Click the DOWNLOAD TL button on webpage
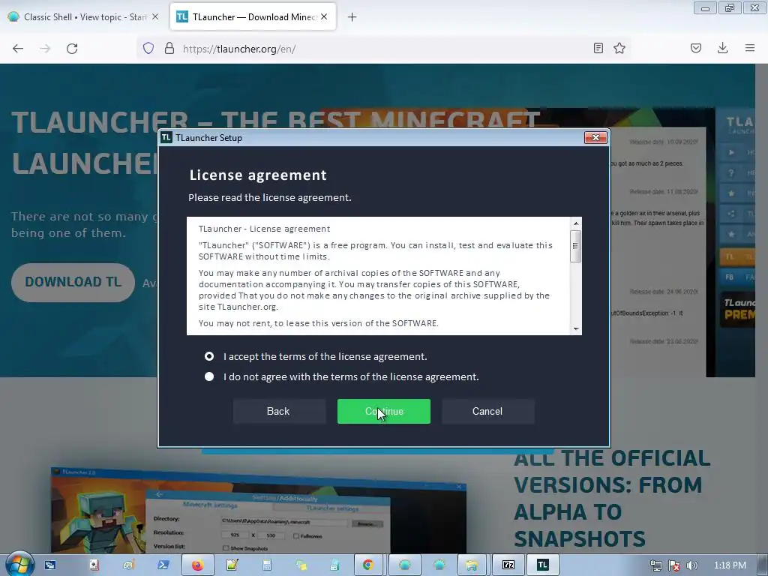The image size is (768, 576). pos(73,282)
